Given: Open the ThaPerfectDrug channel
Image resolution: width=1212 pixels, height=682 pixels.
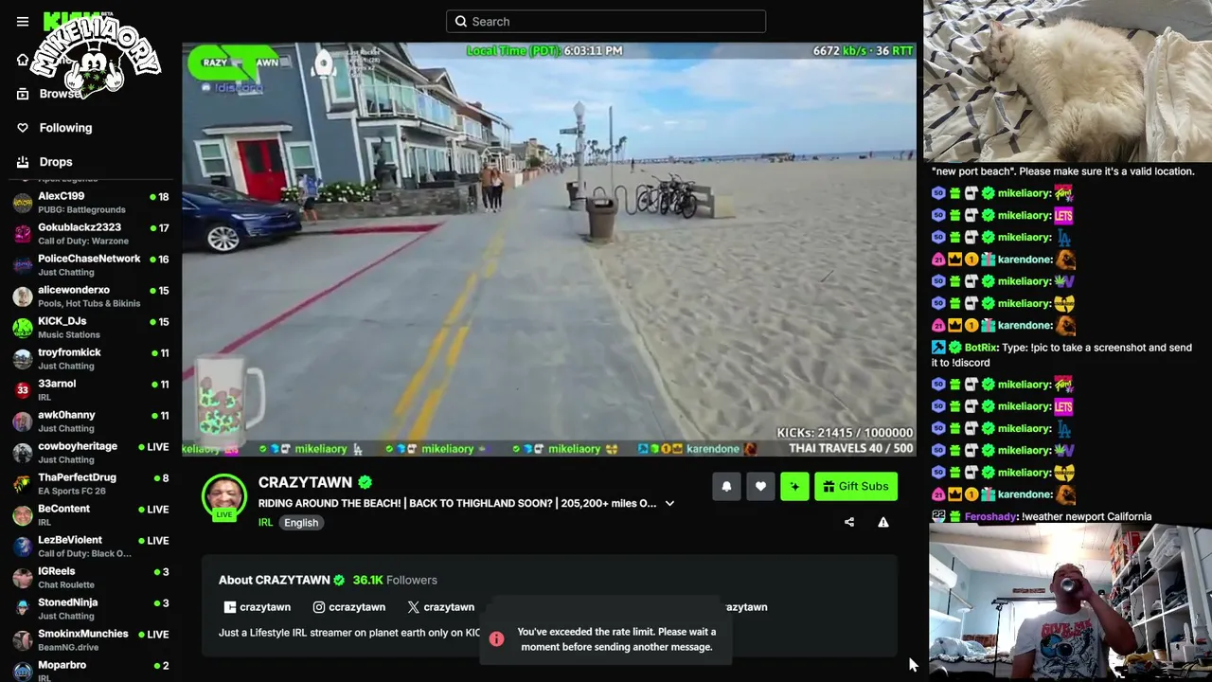Looking at the screenshot, I should (91, 484).
